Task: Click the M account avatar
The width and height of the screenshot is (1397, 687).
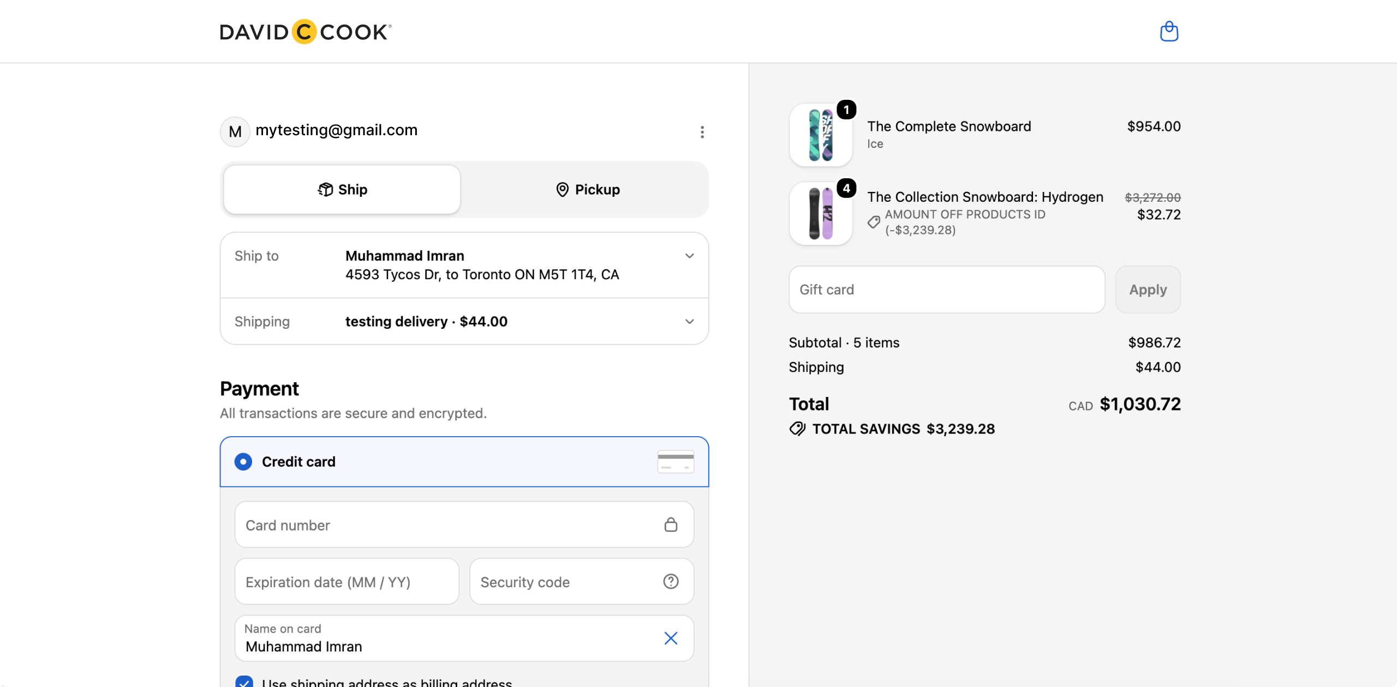Action: 235,131
